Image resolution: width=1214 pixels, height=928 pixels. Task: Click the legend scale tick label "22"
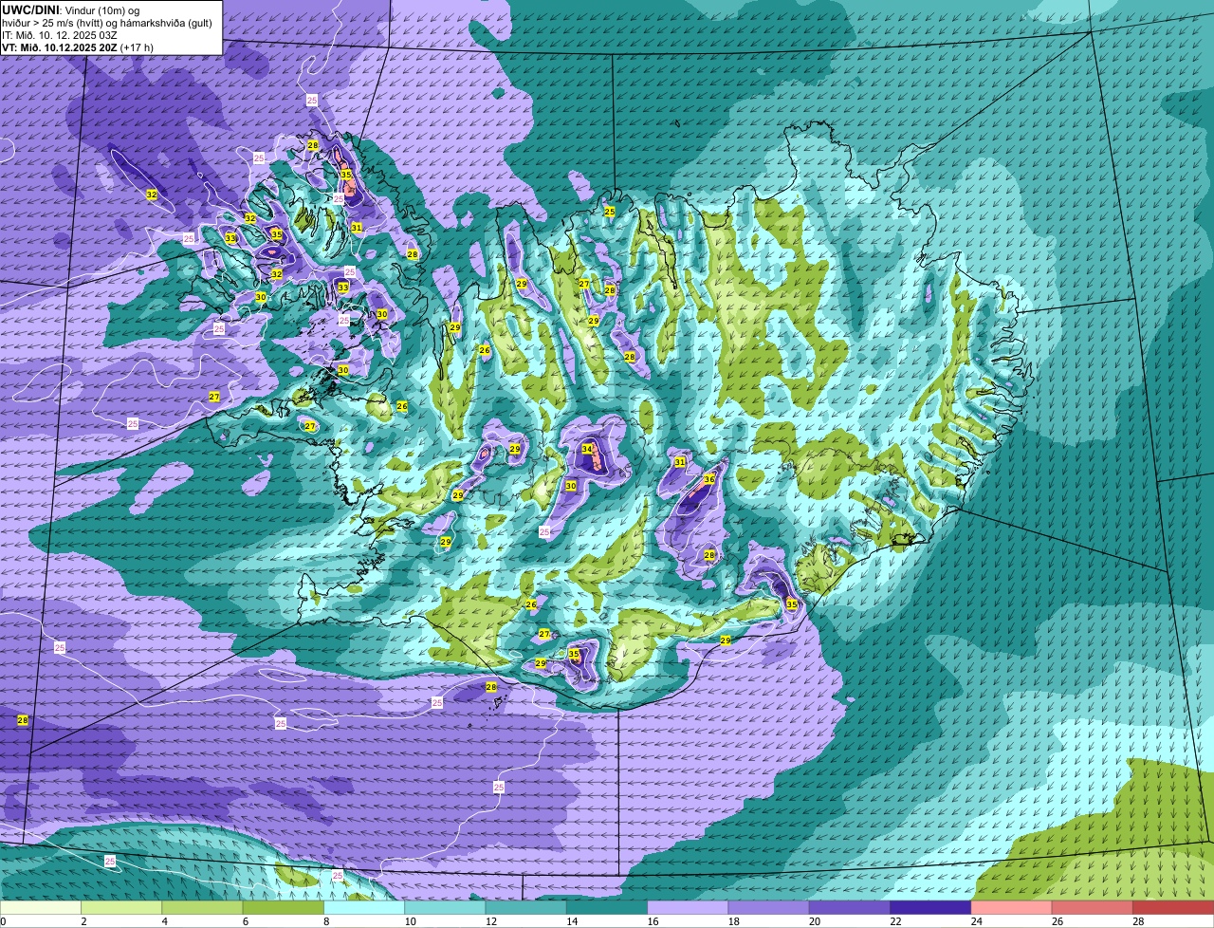pos(895,921)
